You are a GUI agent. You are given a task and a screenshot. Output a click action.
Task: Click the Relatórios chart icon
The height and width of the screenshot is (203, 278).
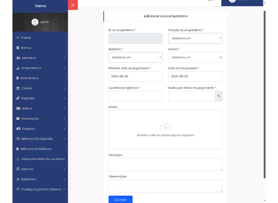tap(18, 179)
